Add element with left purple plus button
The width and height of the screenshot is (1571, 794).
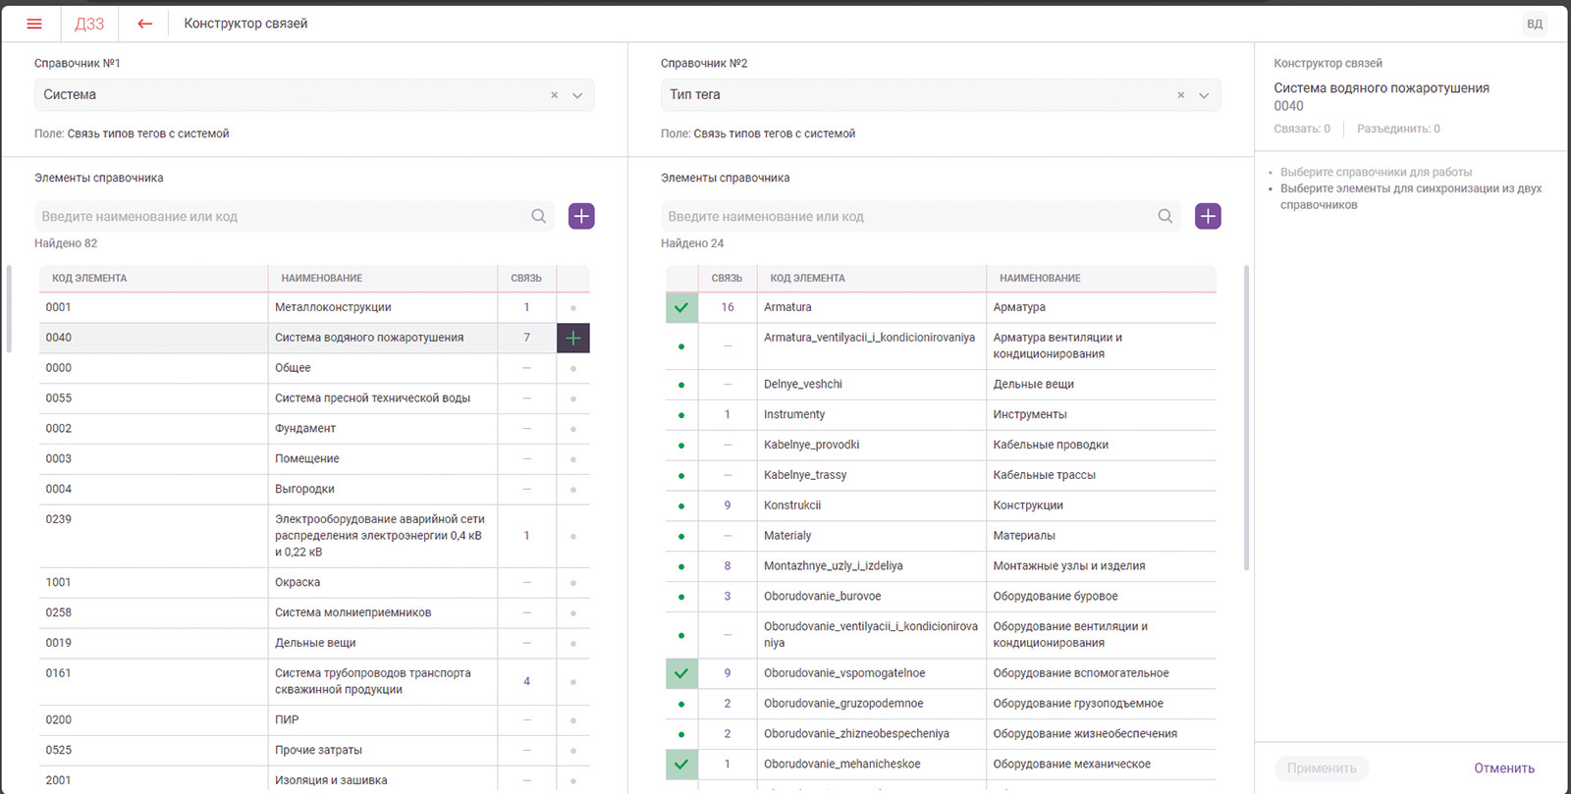(581, 216)
